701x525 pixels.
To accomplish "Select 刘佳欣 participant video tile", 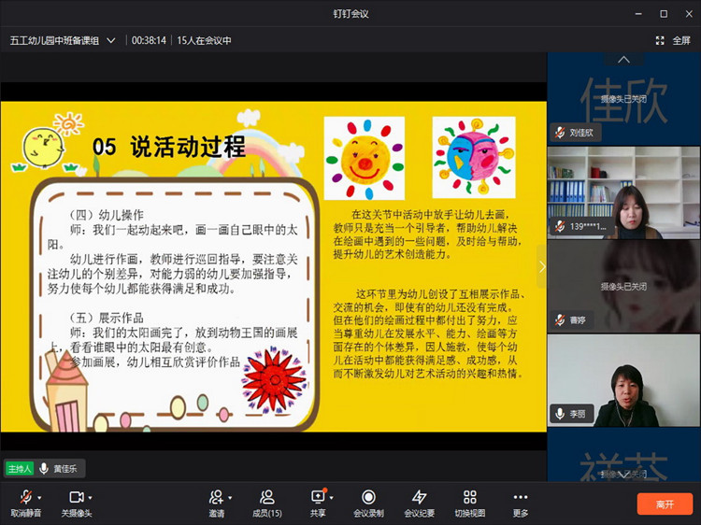I will point(623,99).
